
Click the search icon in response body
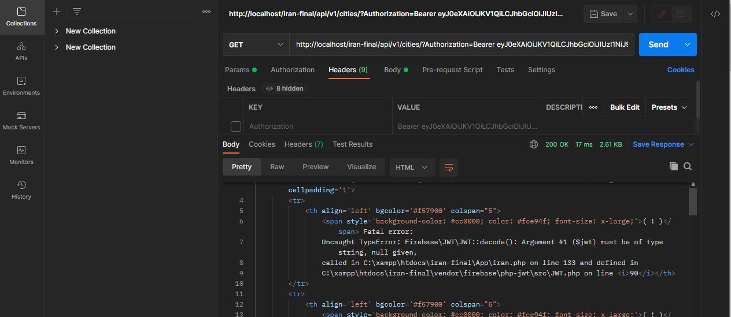688,166
